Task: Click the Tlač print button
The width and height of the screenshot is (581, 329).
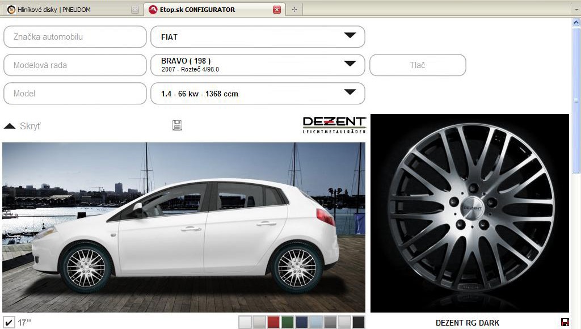Action: click(417, 65)
